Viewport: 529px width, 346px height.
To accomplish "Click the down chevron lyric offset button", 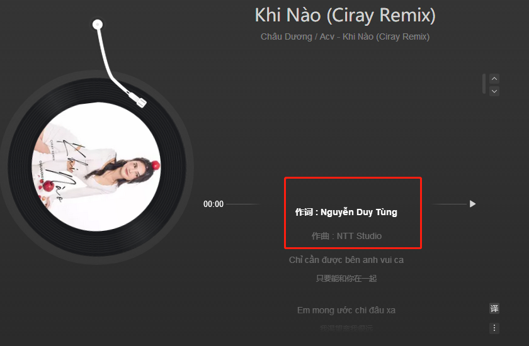I will tap(494, 91).
